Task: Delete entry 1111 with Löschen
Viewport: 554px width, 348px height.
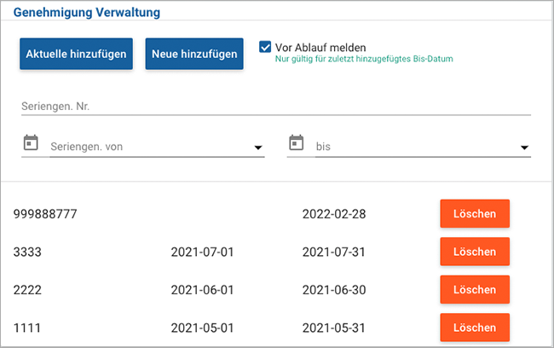Action: tap(475, 328)
